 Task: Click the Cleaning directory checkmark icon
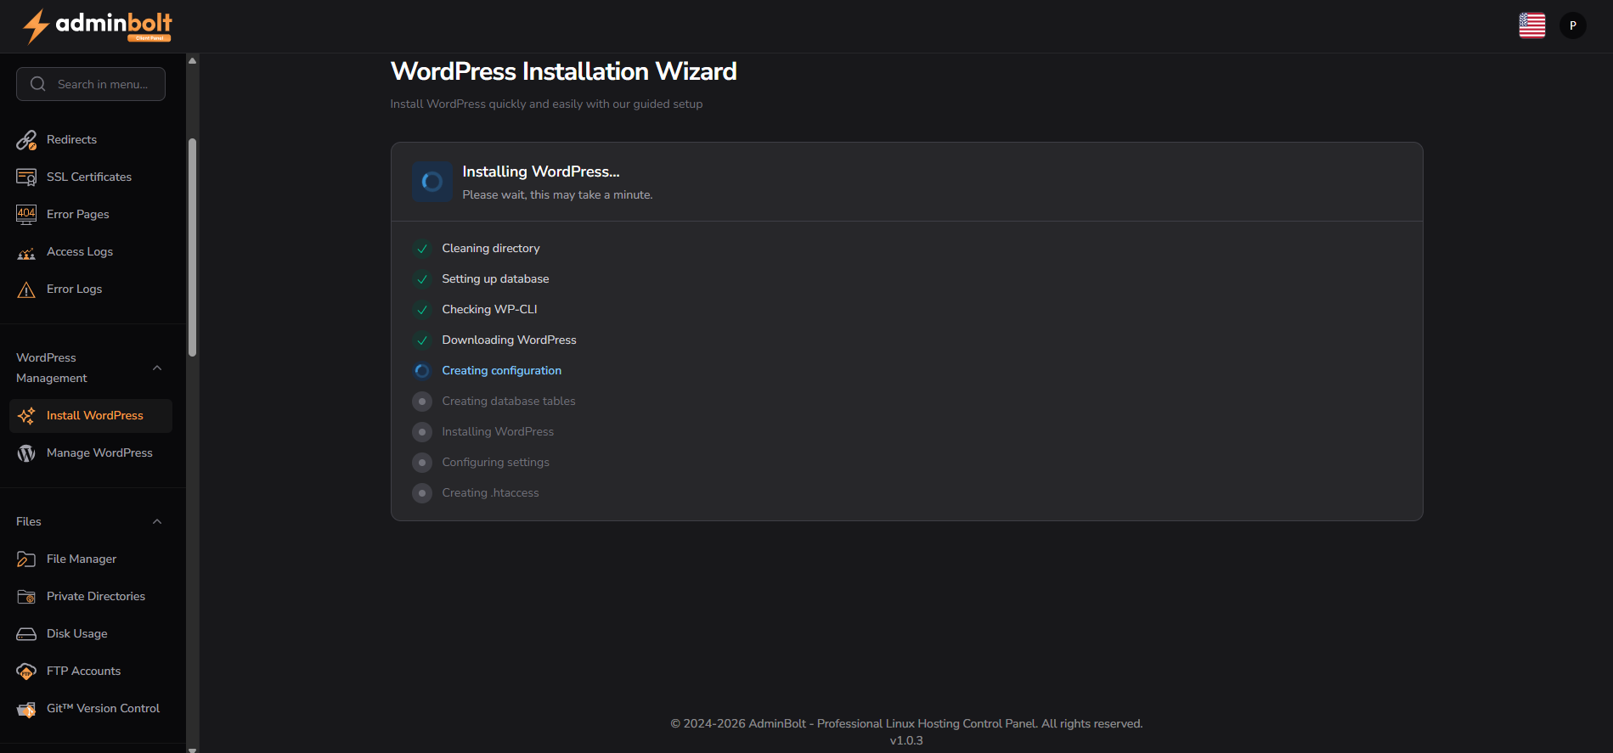422,249
